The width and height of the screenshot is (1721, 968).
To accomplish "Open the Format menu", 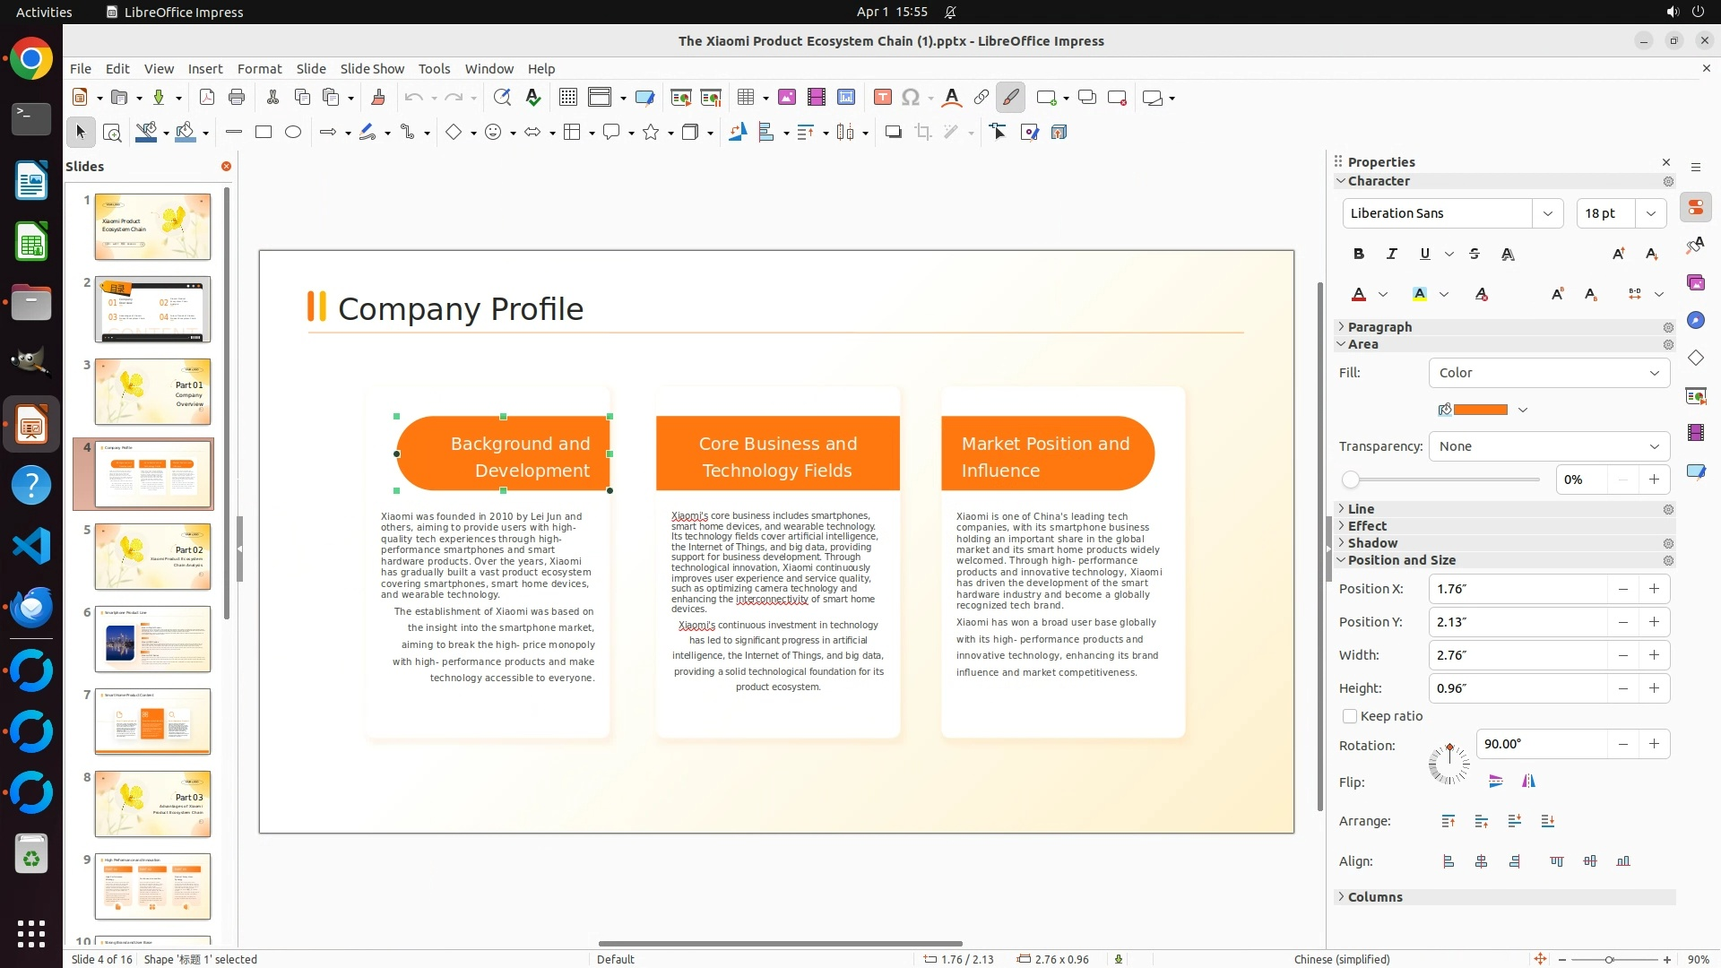I will [x=259, y=69].
